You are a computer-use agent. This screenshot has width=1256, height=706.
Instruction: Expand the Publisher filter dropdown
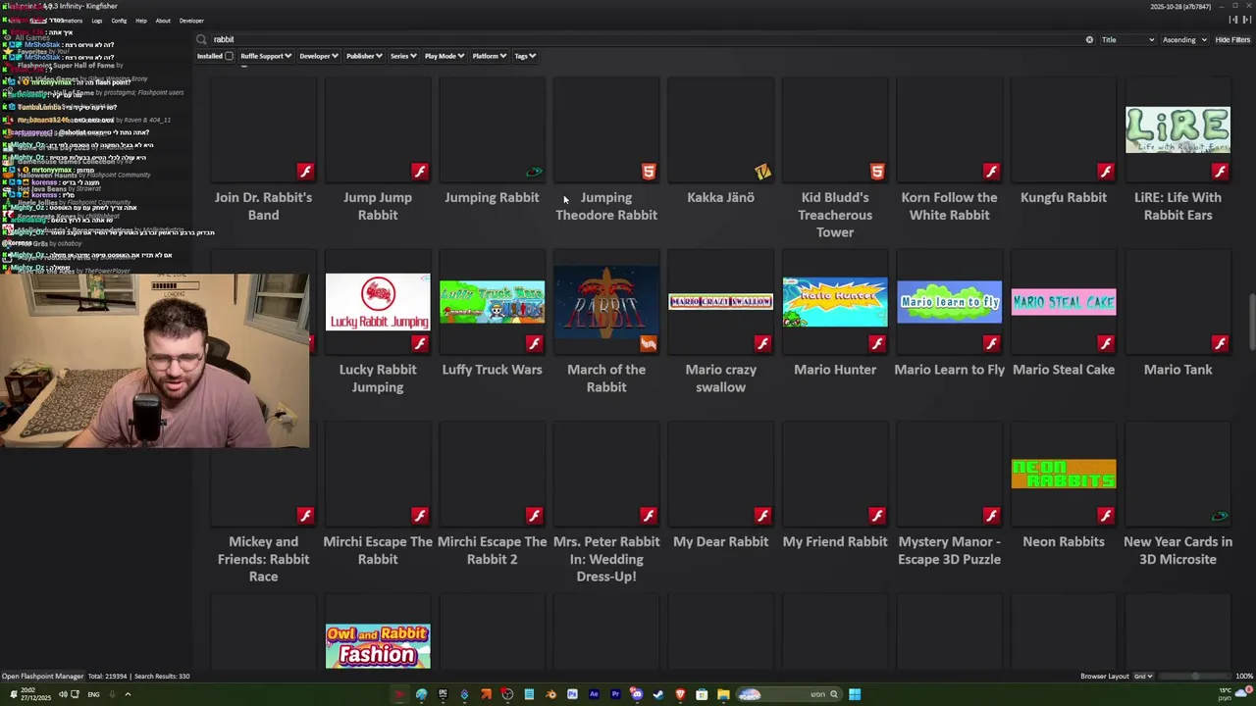coord(364,56)
